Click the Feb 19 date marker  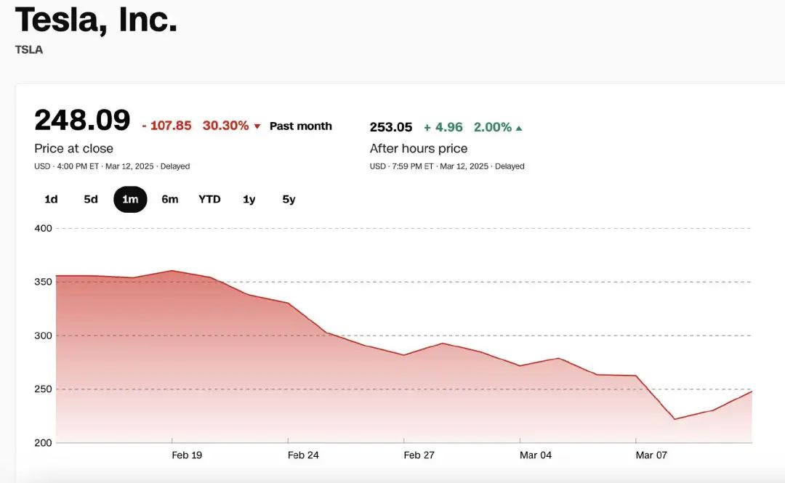187,455
